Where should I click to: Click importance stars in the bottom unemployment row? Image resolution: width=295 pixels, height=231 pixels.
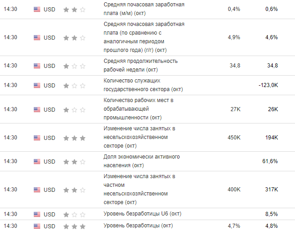point(74,226)
